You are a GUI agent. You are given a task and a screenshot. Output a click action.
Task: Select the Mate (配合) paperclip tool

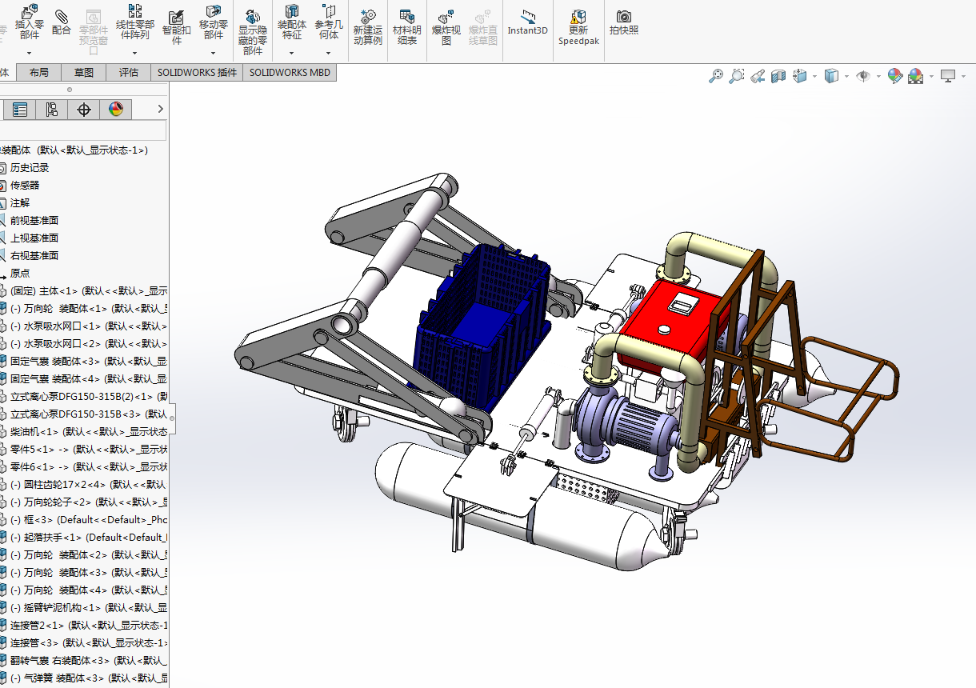[x=62, y=21]
